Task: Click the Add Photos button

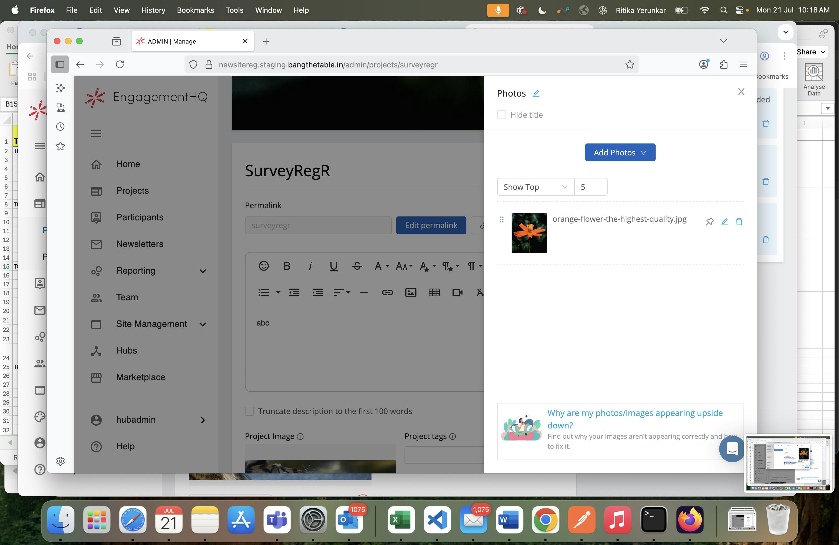Action: coord(619,152)
